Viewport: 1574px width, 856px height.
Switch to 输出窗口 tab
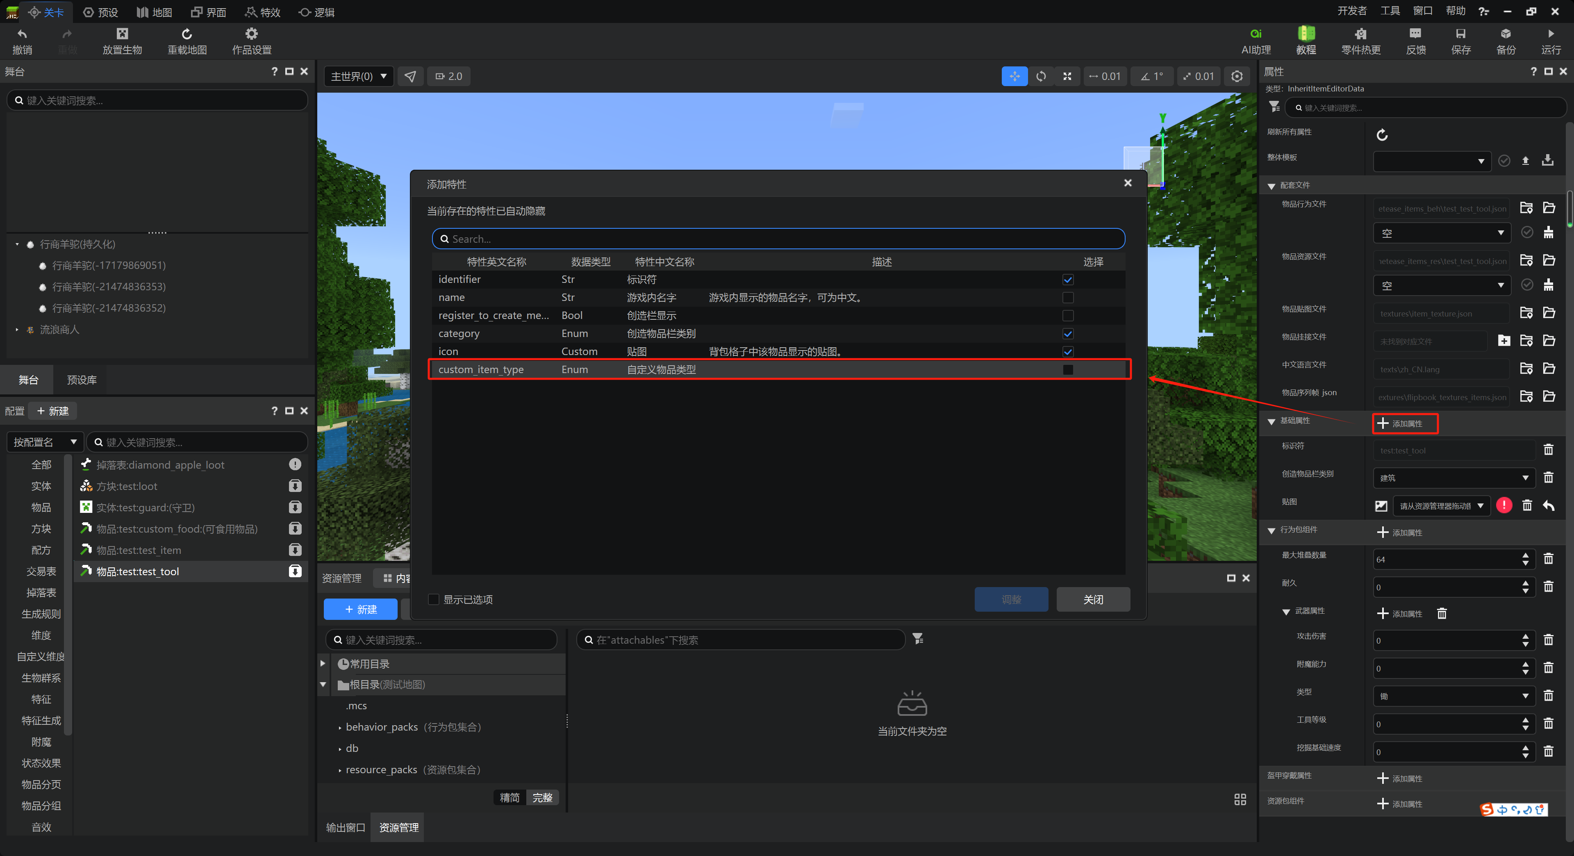pyautogui.click(x=345, y=827)
